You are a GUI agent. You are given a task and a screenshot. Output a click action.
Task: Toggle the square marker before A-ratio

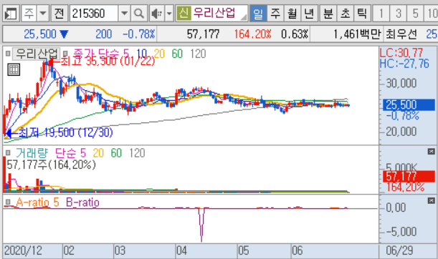click(8, 202)
